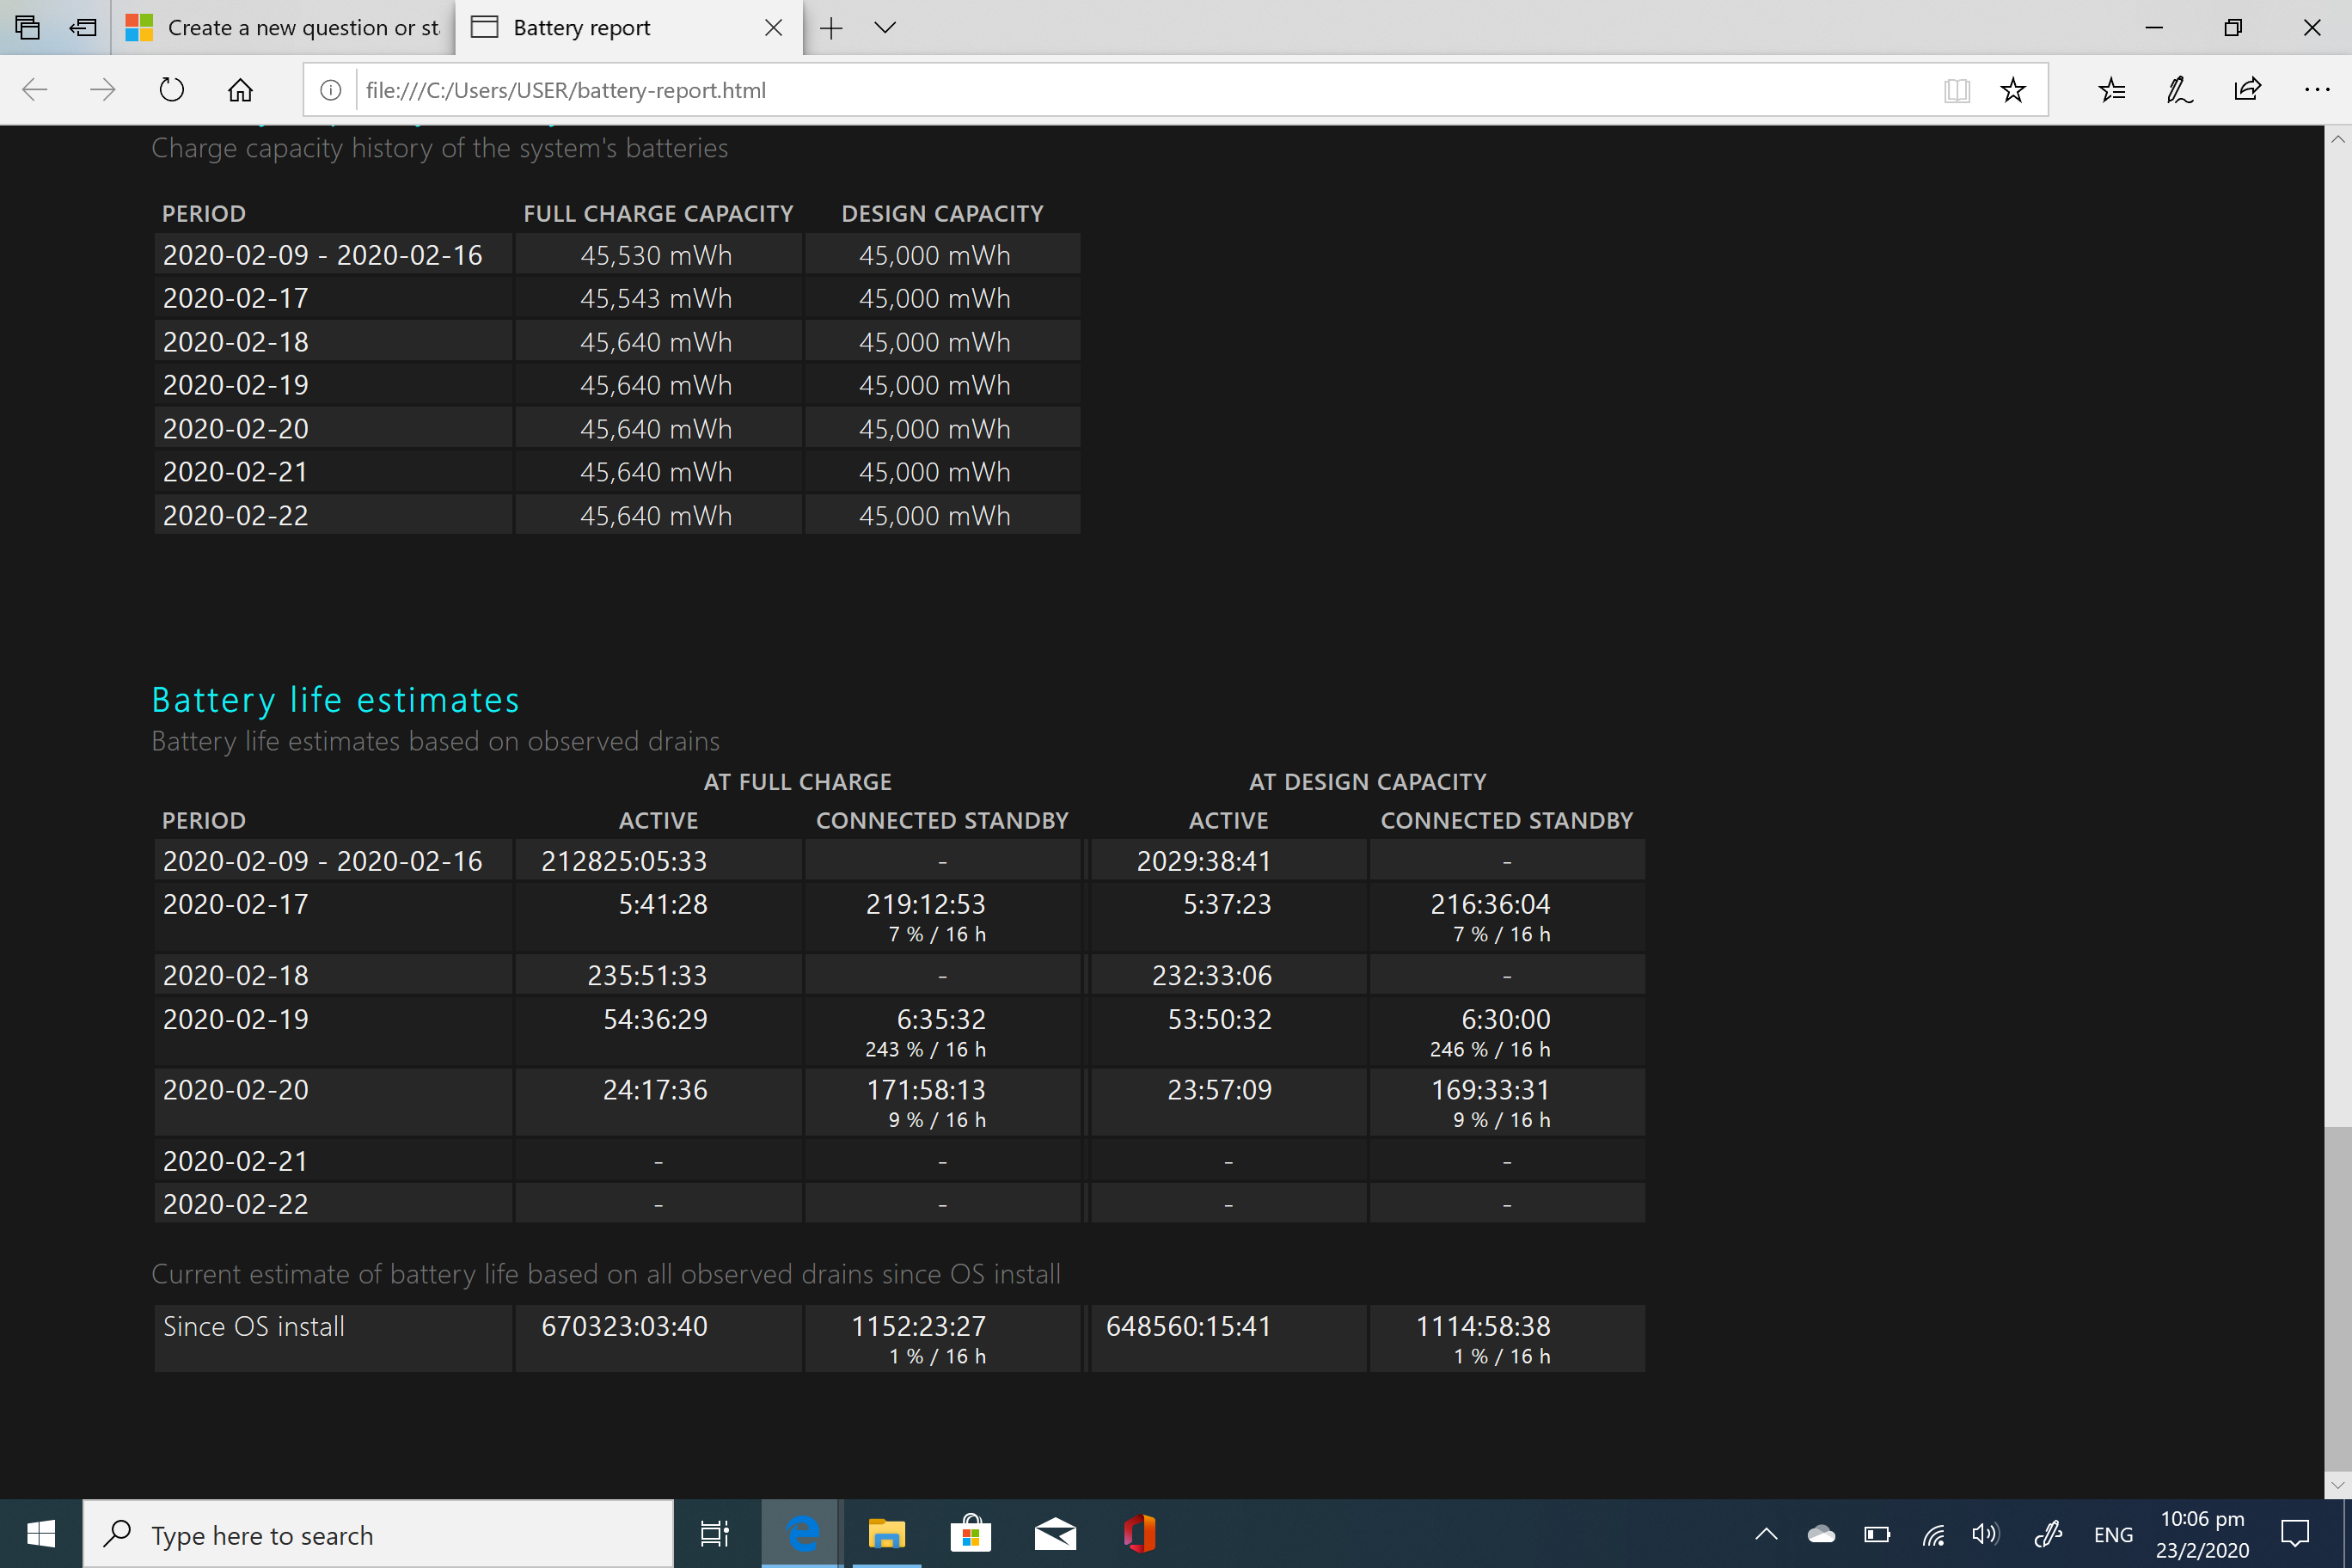Share this page via share icon
2352x1568 pixels.
(x=2247, y=90)
